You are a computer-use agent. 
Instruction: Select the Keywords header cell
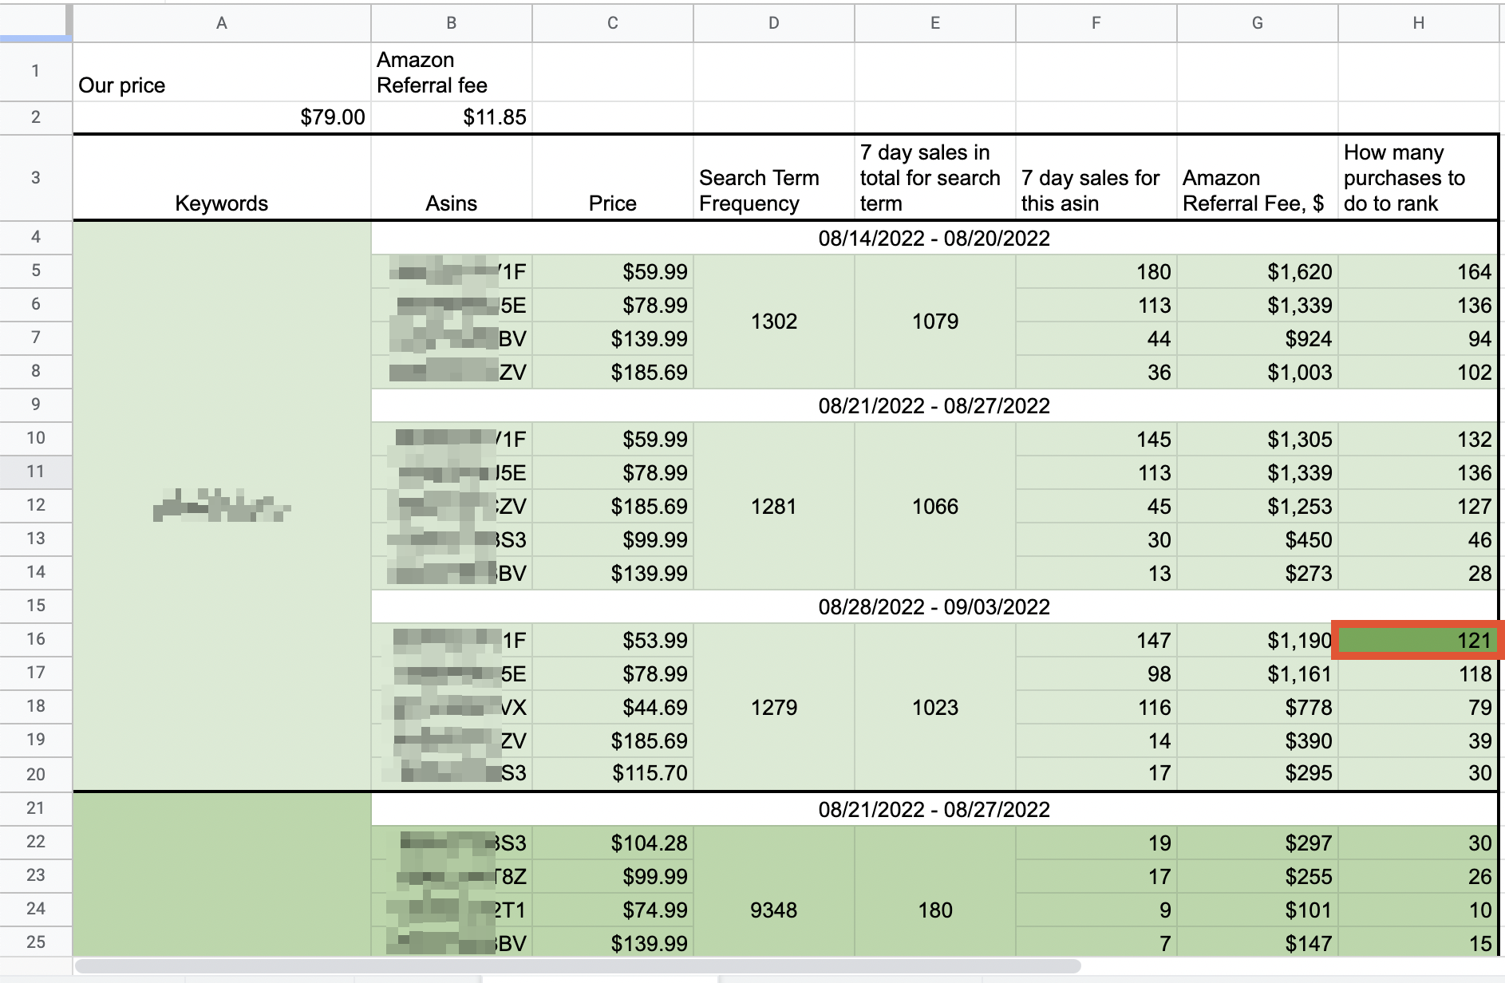[222, 178]
